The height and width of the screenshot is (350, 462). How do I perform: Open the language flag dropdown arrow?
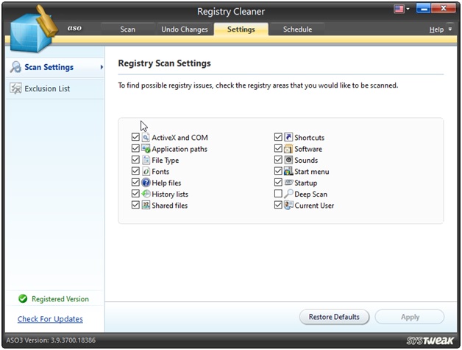coord(408,9)
